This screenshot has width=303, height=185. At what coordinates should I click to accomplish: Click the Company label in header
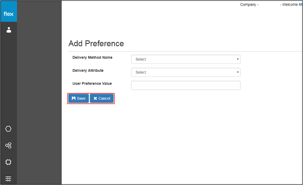click(249, 5)
